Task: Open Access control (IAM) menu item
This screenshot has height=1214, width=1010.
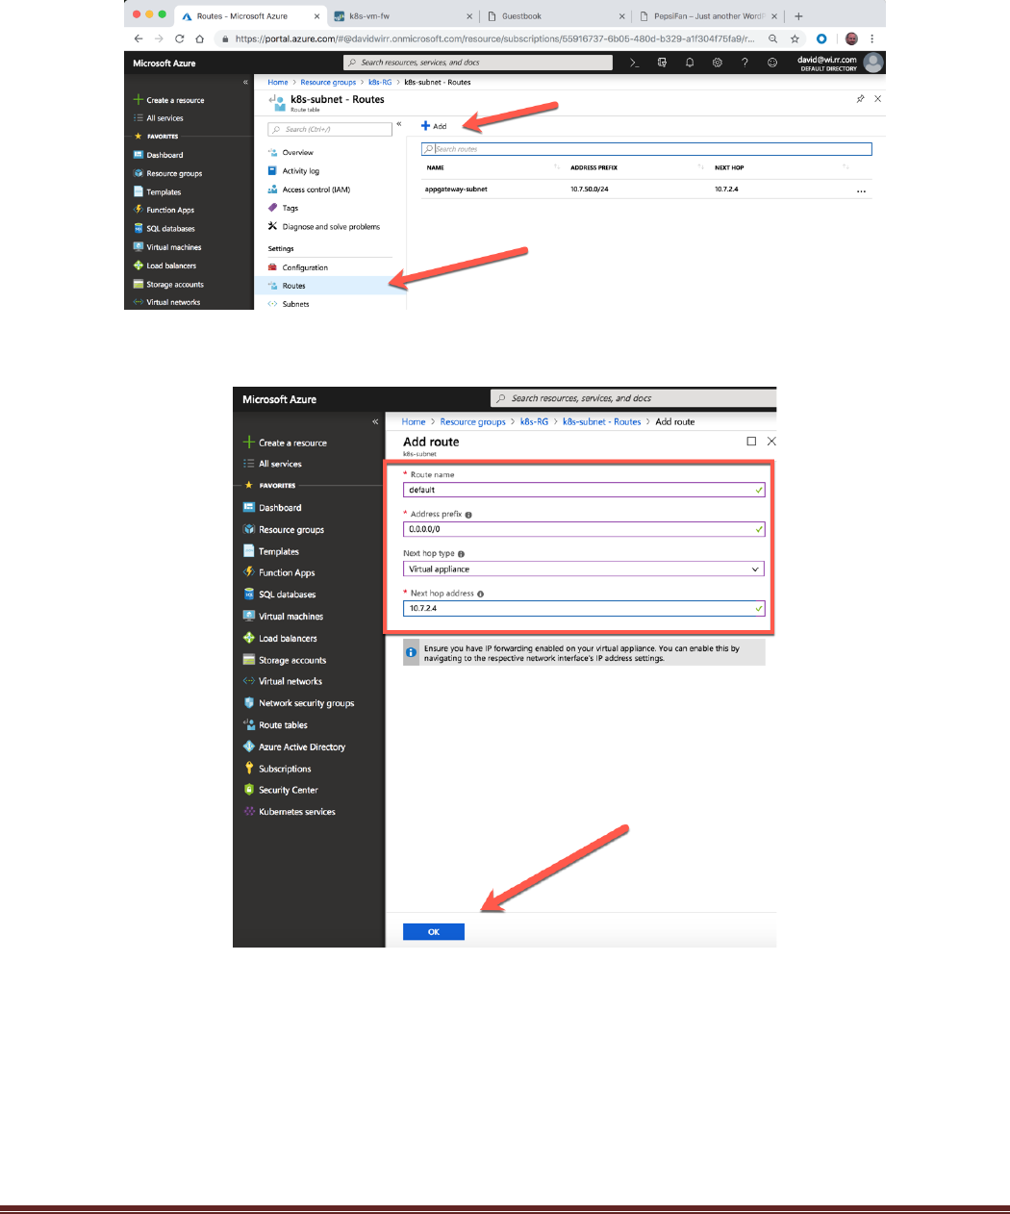Action: click(x=316, y=190)
